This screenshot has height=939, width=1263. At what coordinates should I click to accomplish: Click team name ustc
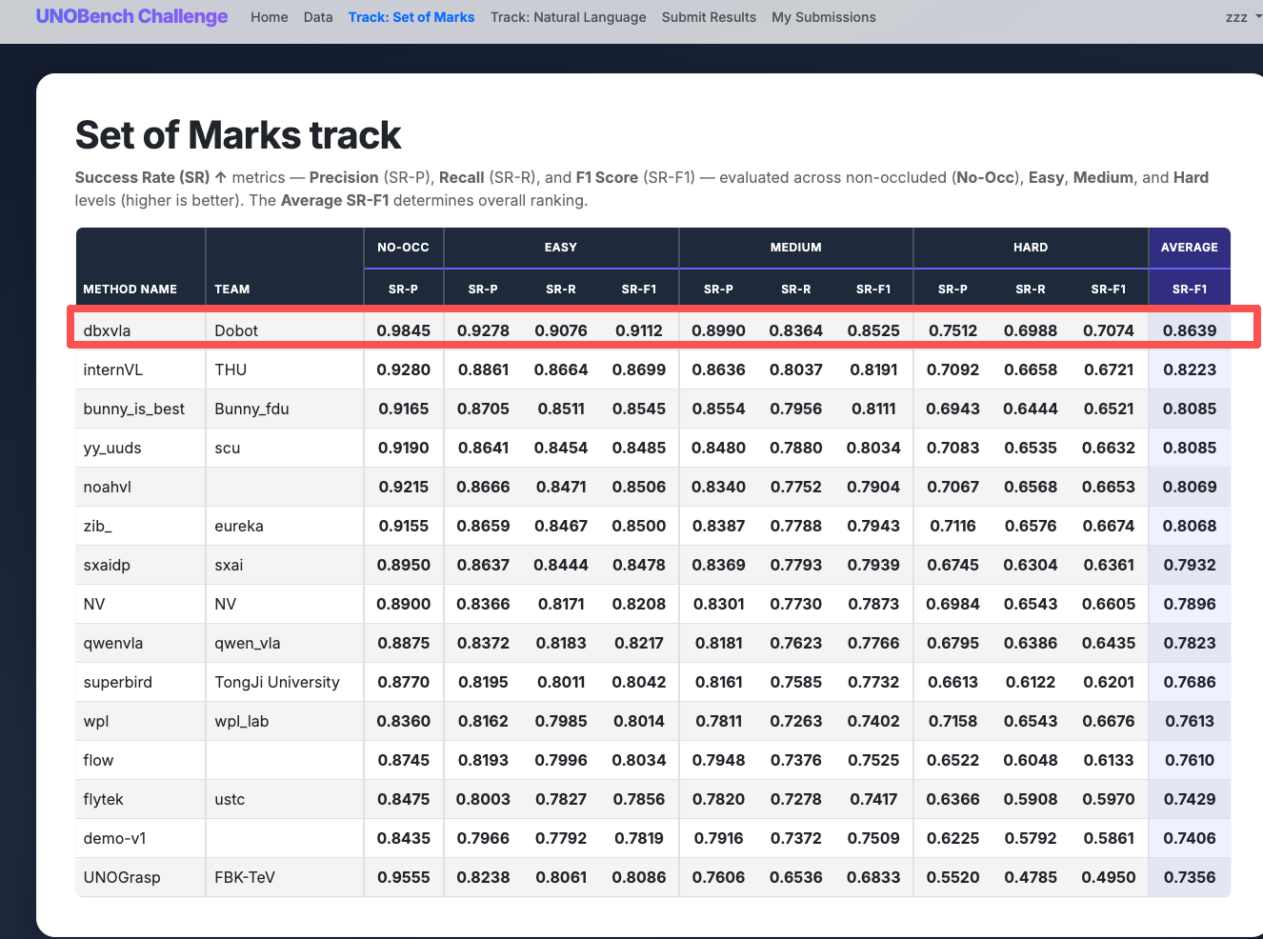point(230,799)
